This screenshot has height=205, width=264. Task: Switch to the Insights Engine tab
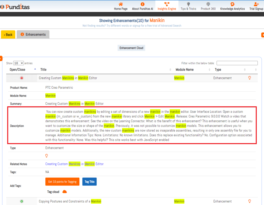(167, 6)
